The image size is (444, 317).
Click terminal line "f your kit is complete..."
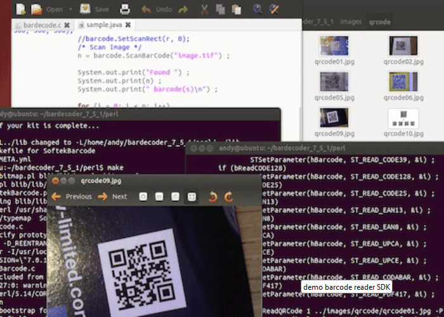pos(49,126)
